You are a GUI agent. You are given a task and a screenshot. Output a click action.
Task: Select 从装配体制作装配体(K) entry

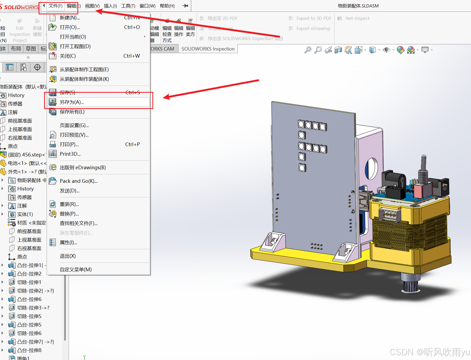pyautogui.click(x=98, y=79)
